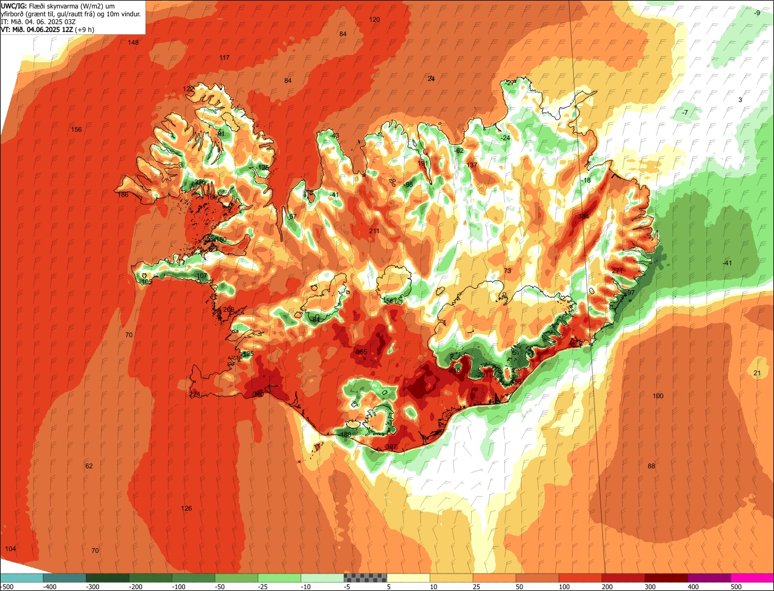The width and height of the screenshot is (774, 591).
Task: Click the magenta legend swatch above 500
Action: click(752, 577)
